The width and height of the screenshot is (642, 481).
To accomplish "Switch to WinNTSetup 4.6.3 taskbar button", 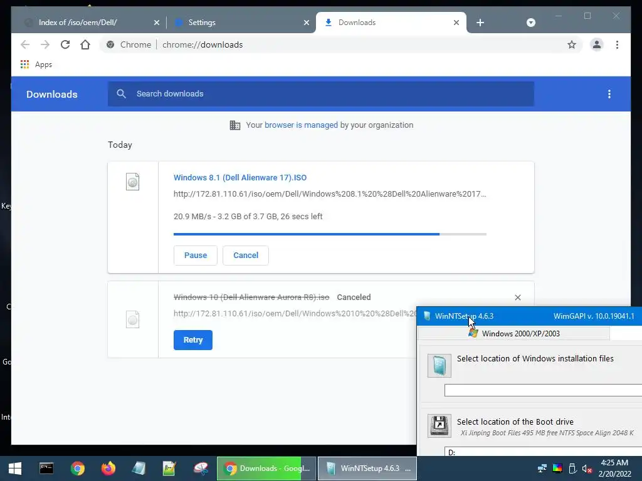I will (367, 468).
